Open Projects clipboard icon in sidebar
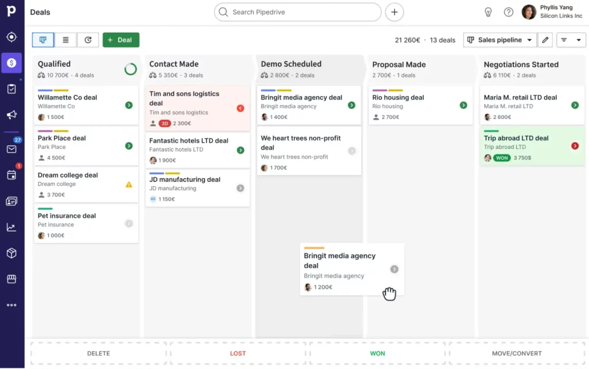 [x=12, y=89]
